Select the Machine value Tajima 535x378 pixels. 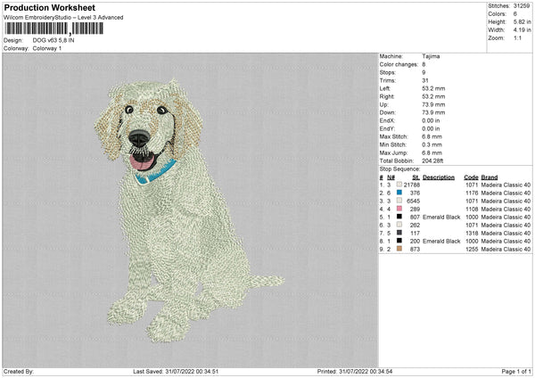431,56
